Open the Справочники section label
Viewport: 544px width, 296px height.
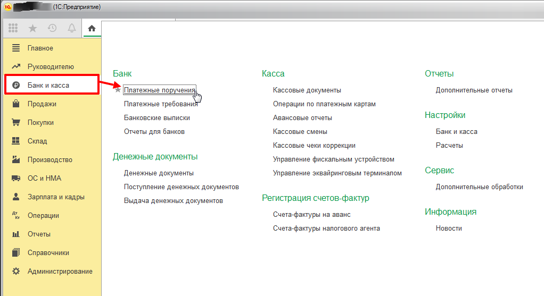pos(48,253)
